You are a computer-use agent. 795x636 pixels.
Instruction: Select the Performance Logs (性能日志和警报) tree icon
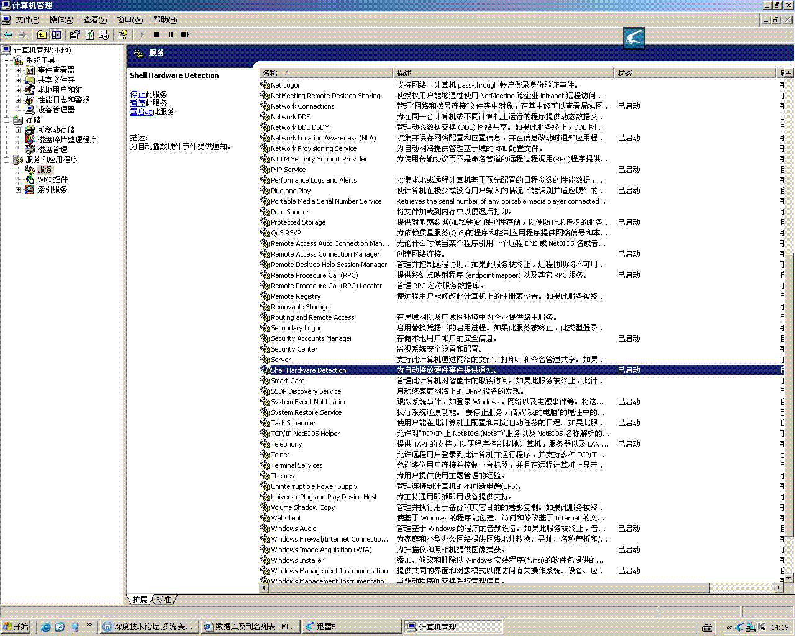(30, 100)
